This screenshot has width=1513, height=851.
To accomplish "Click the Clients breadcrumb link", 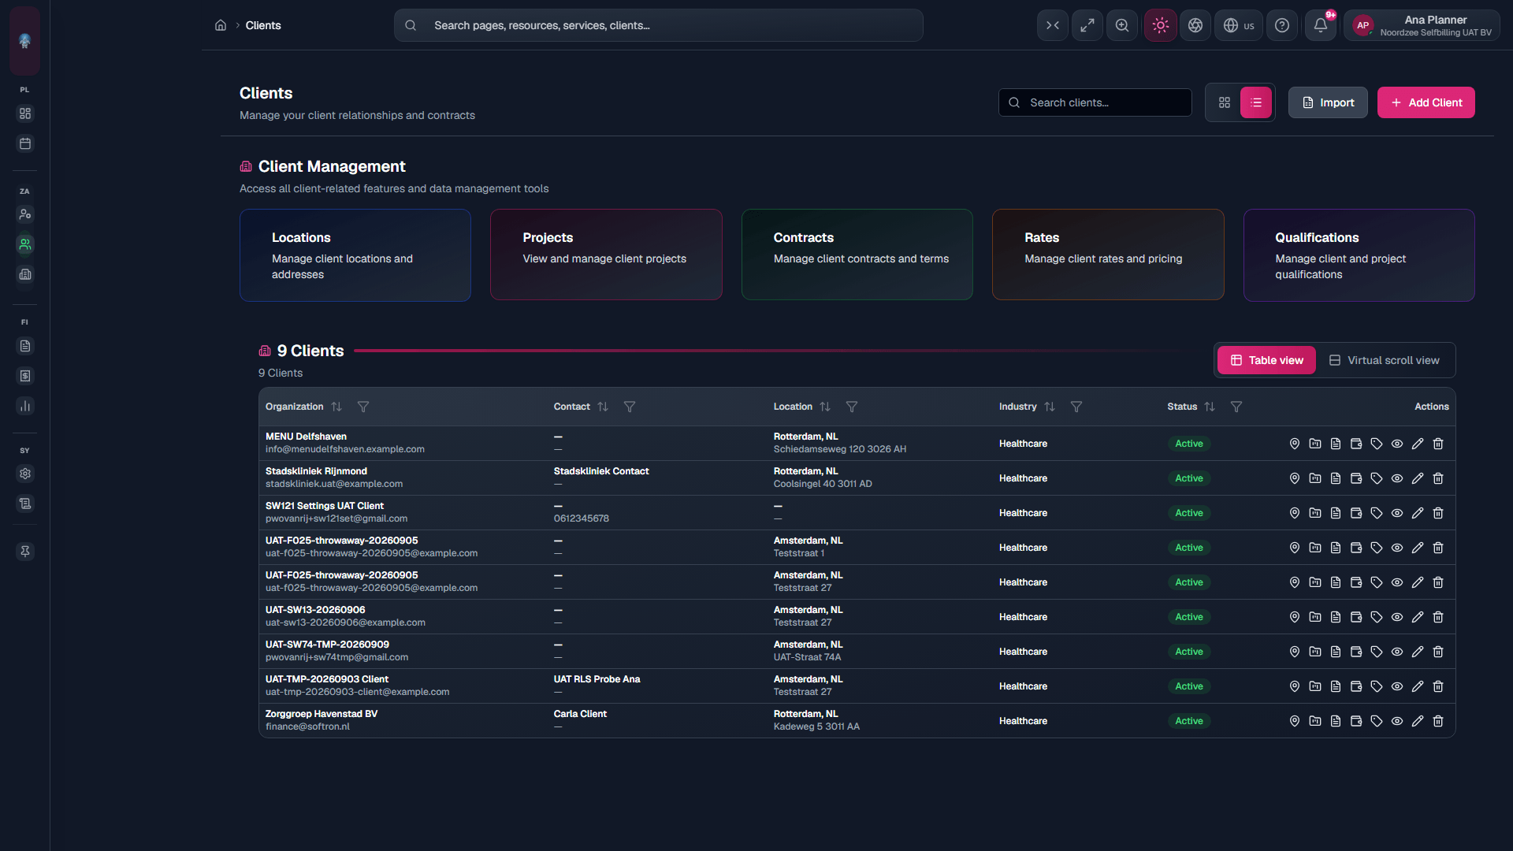I will (x=263, y=25).
